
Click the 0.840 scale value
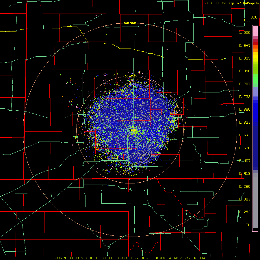[x=245, y=71]
